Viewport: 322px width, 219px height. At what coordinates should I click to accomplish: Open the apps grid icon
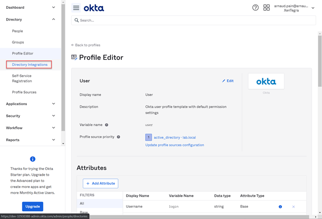coord(266,8)
